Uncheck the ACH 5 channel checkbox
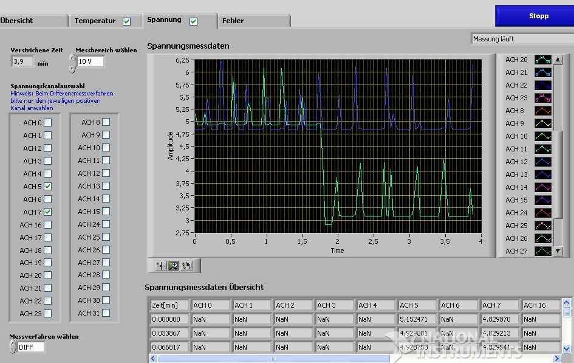Image resolution: width=574 pixels, height=363 pixels. click(48, 187)
